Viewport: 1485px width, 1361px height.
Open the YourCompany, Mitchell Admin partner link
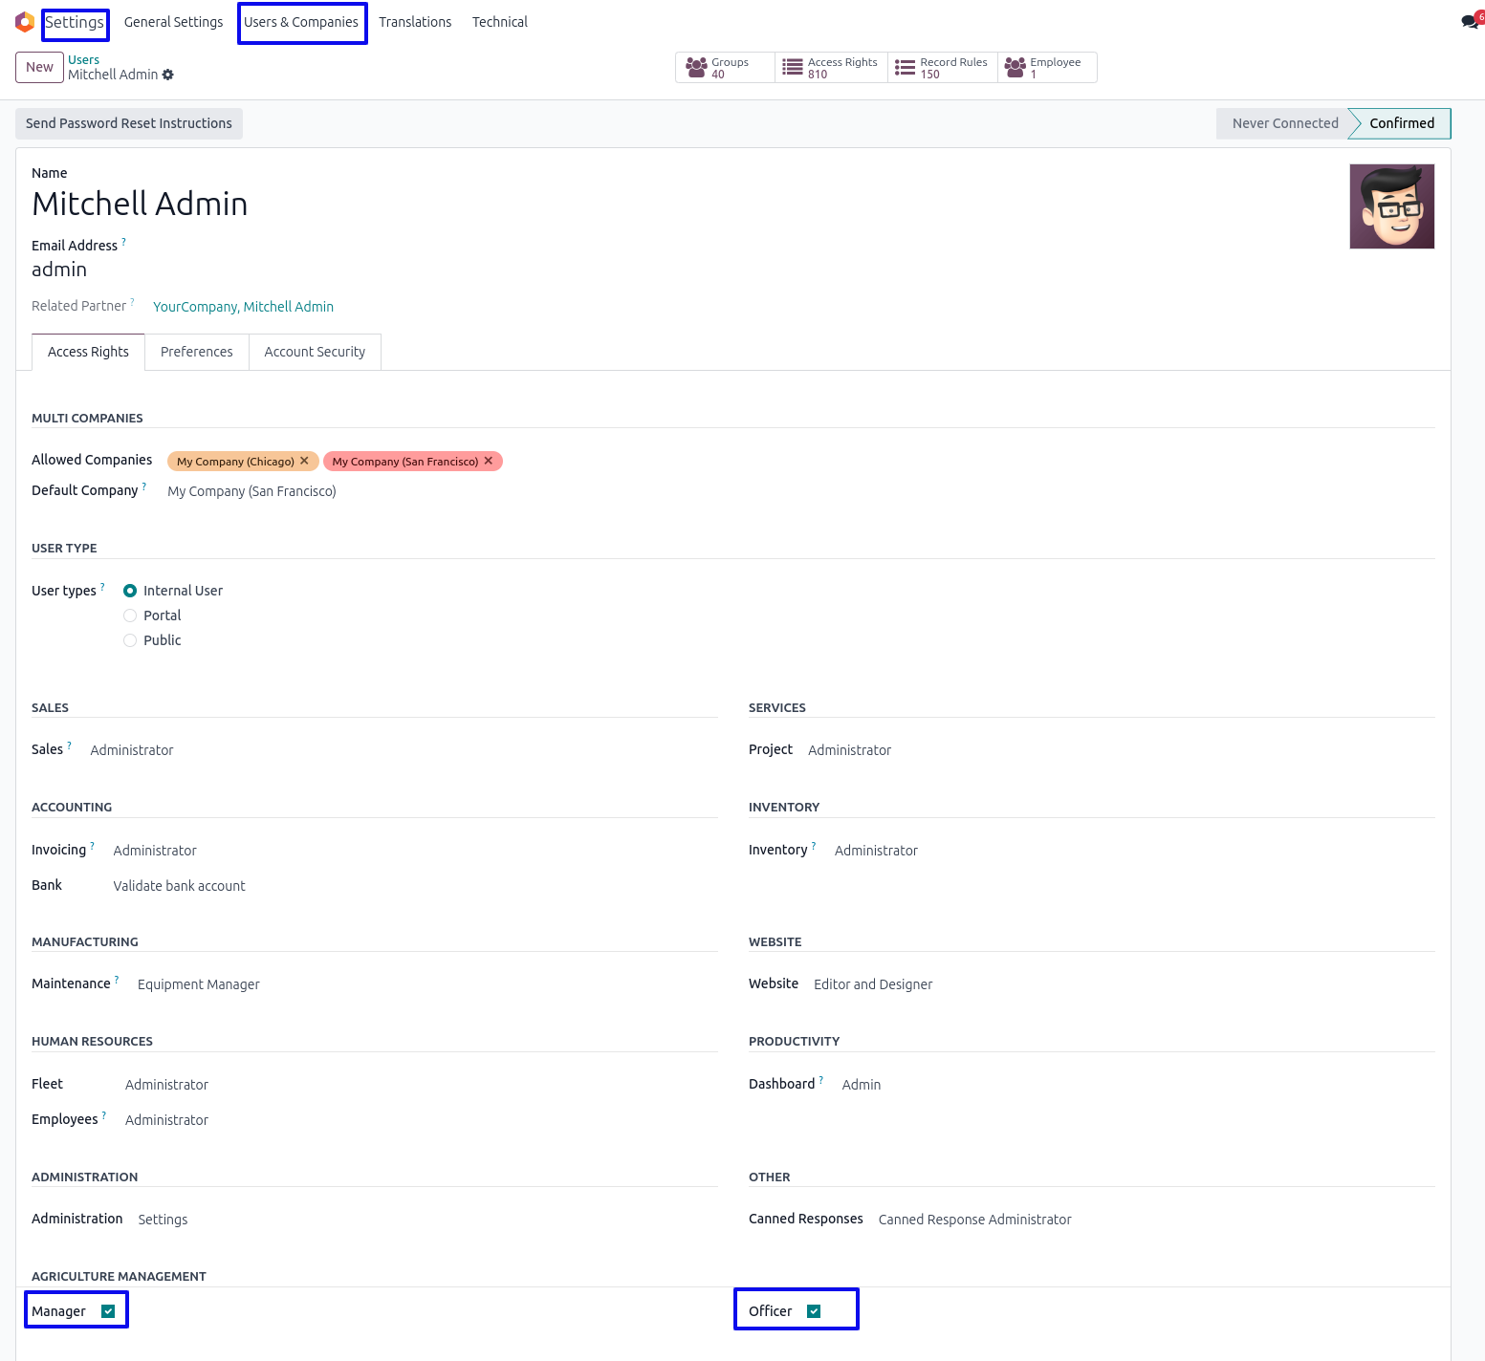click(243, 307)
